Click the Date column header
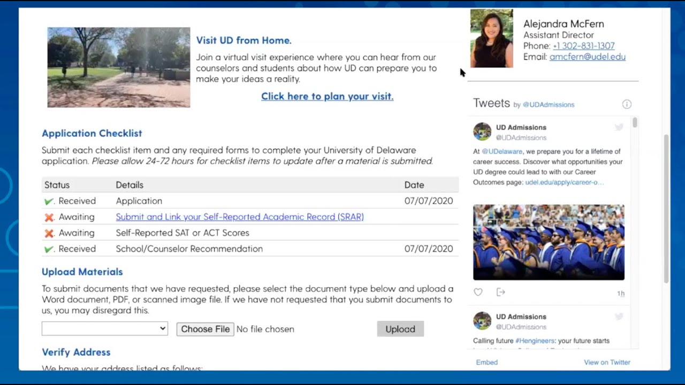 click(414, 185)
